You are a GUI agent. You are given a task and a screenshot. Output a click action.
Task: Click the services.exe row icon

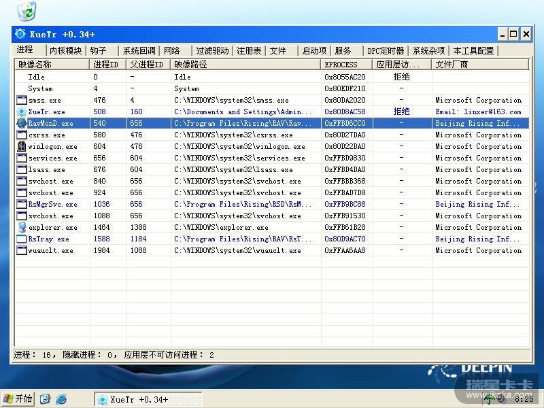[22, 158]
